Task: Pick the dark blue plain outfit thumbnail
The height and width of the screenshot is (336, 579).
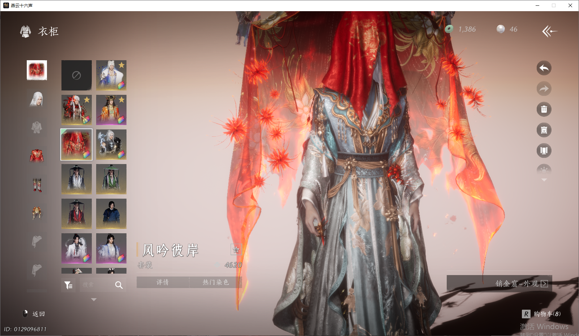Action: tap(111, 214)
